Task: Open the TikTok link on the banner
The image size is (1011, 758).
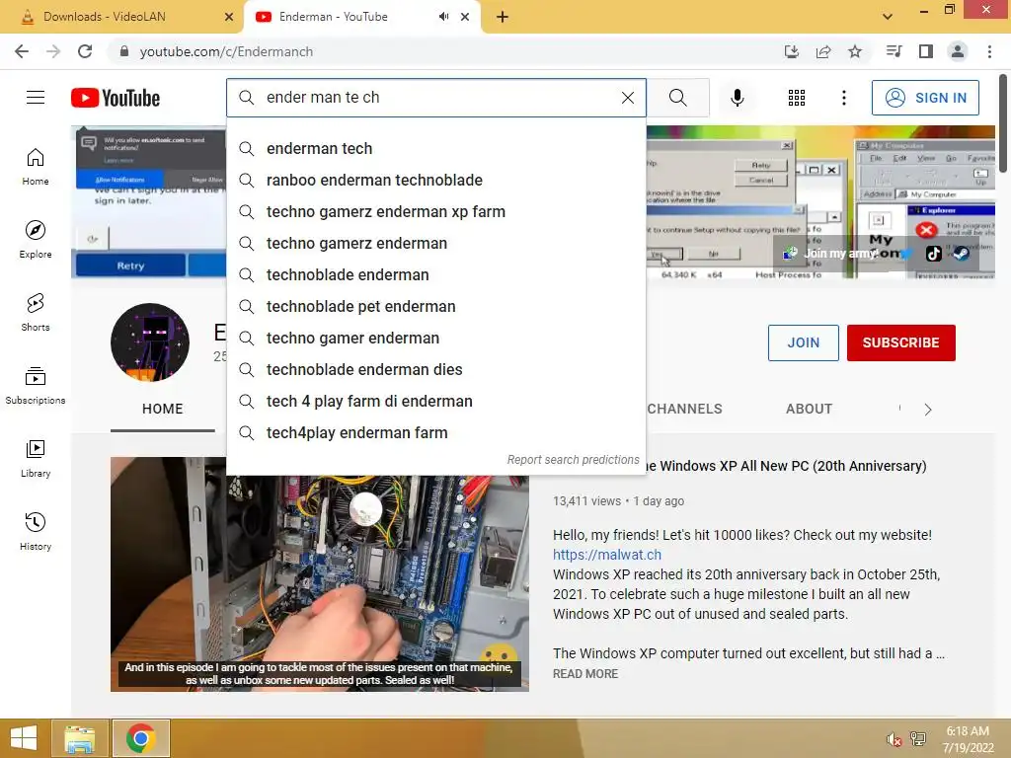Action: [934, 254]
